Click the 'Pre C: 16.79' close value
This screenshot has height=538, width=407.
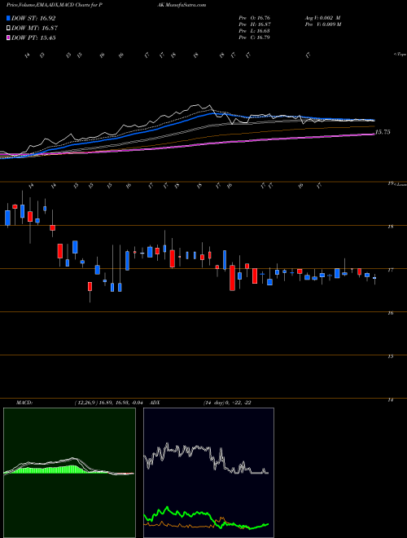click(x=254, y=37)
